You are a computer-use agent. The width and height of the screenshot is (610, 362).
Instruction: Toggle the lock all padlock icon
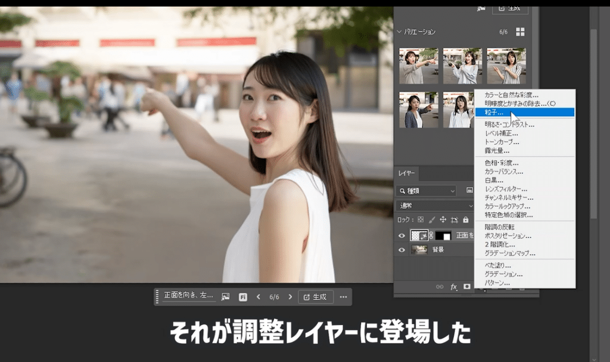[465, 220]
